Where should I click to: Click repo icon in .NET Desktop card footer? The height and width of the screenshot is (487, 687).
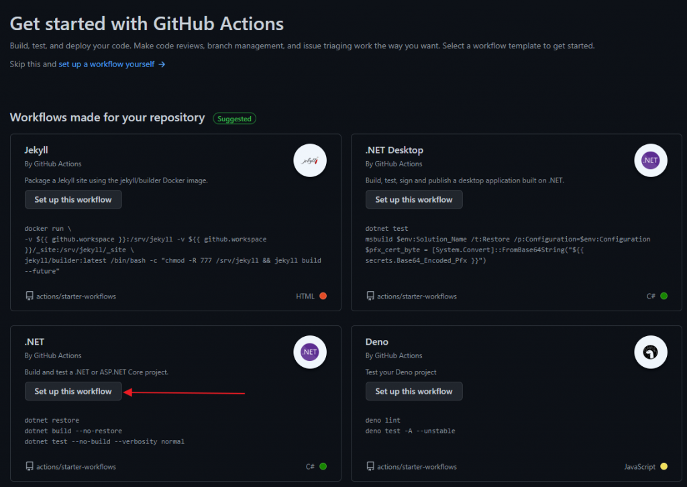point(370,296)
